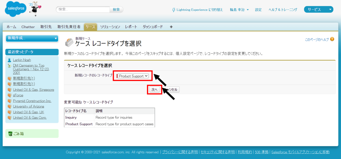Viewport: 341px width, 159px height.
Task: Click 'Record type for product support cases' text
Action: [x=124, y=124]
